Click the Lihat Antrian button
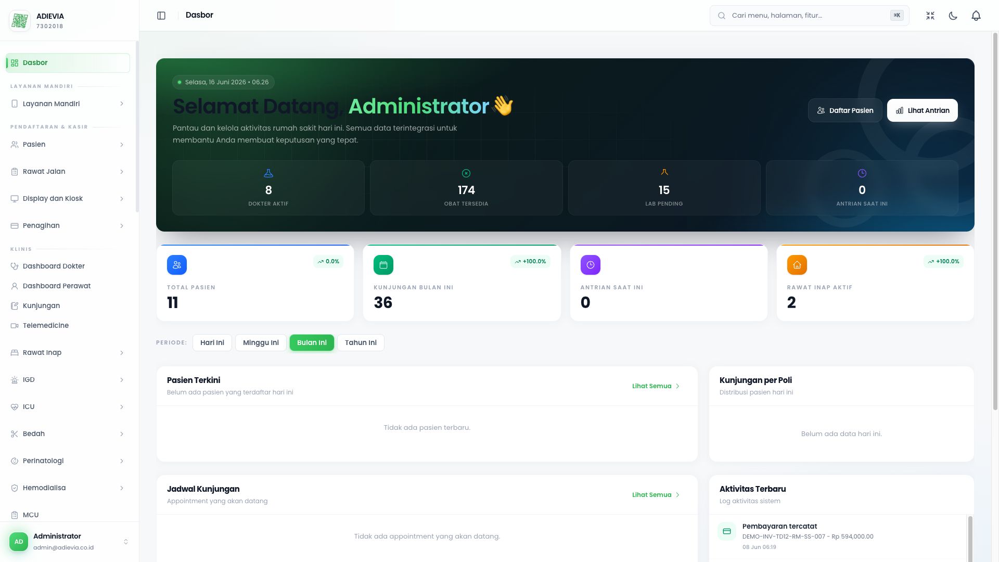 coord(922,110)
